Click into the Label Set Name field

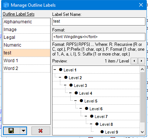coord(99,21)
